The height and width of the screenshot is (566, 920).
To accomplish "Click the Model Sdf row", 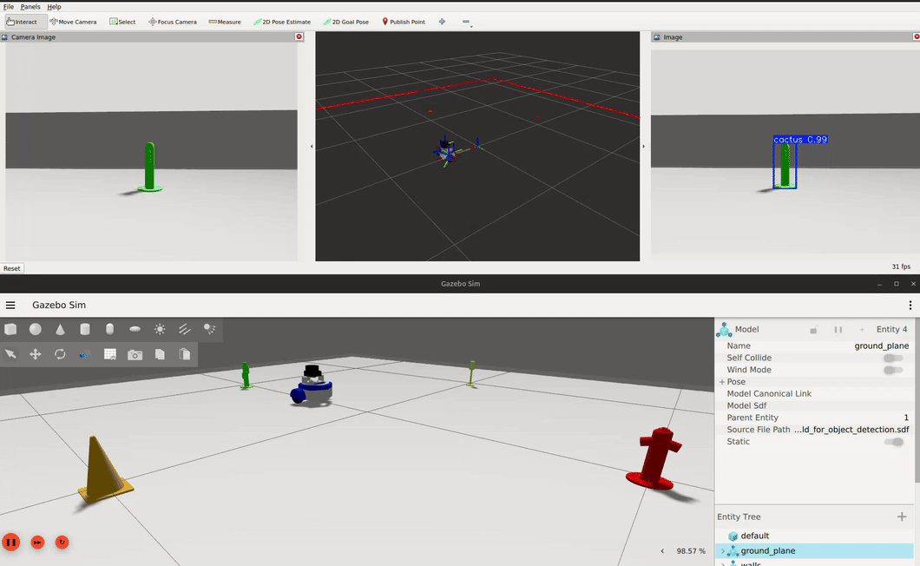I will coord(815,405).
